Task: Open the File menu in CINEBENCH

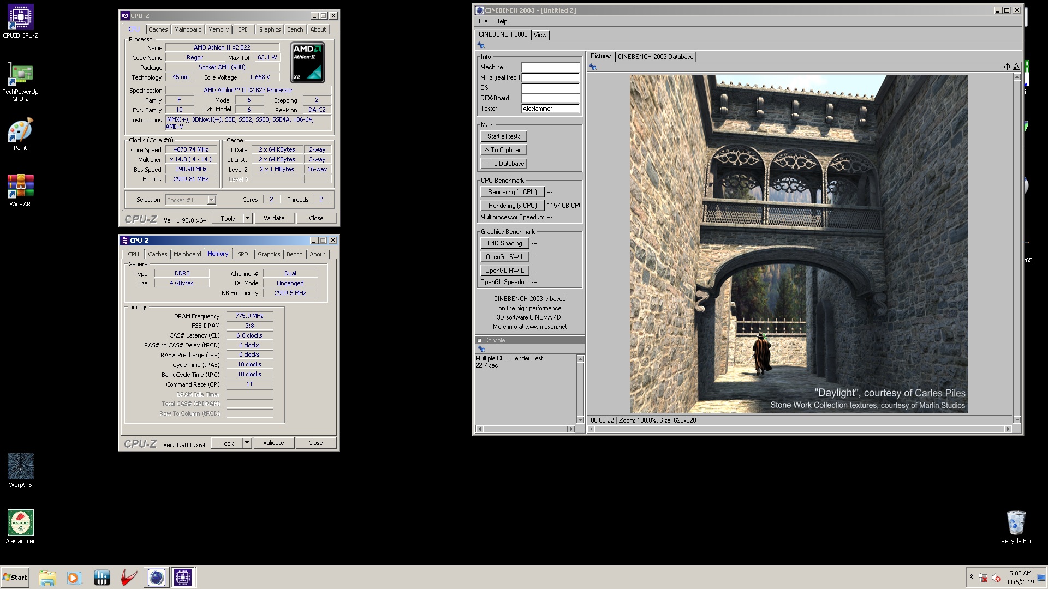Action: [x=483, y=21]
